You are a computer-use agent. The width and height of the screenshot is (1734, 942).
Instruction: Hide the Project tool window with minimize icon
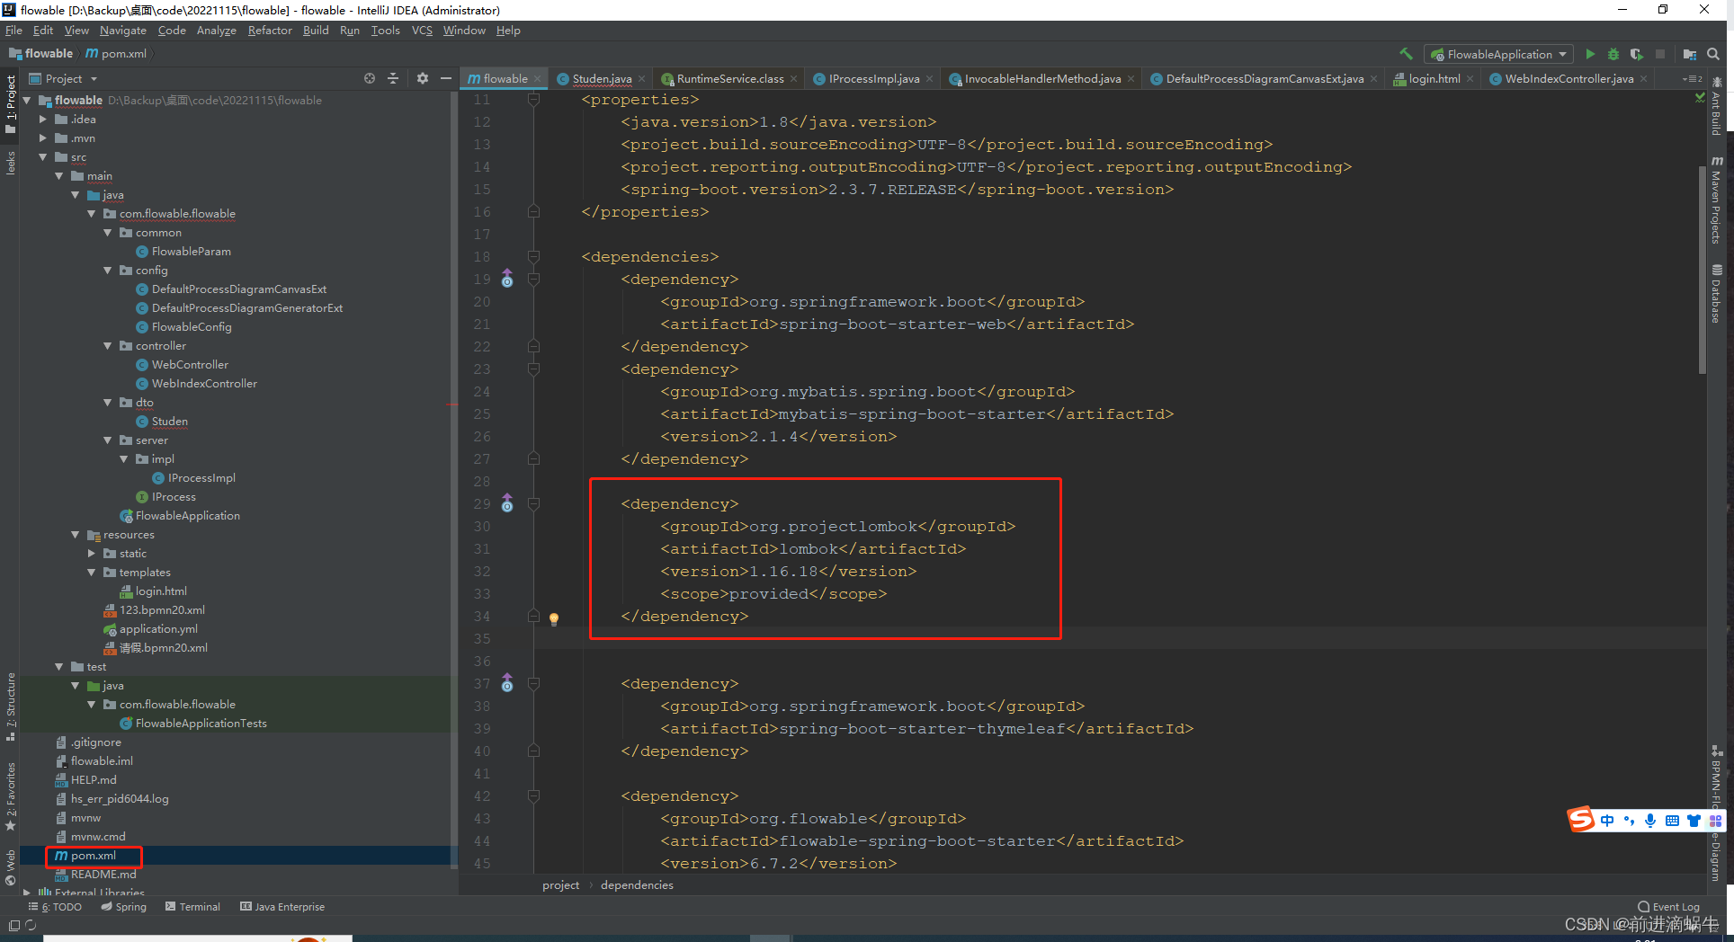(446, 78)
